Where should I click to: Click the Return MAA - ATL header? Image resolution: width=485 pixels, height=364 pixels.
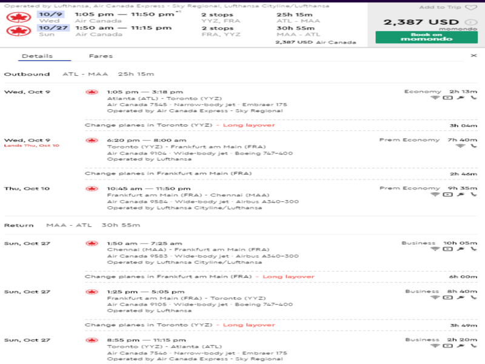(x=72, y=225)
